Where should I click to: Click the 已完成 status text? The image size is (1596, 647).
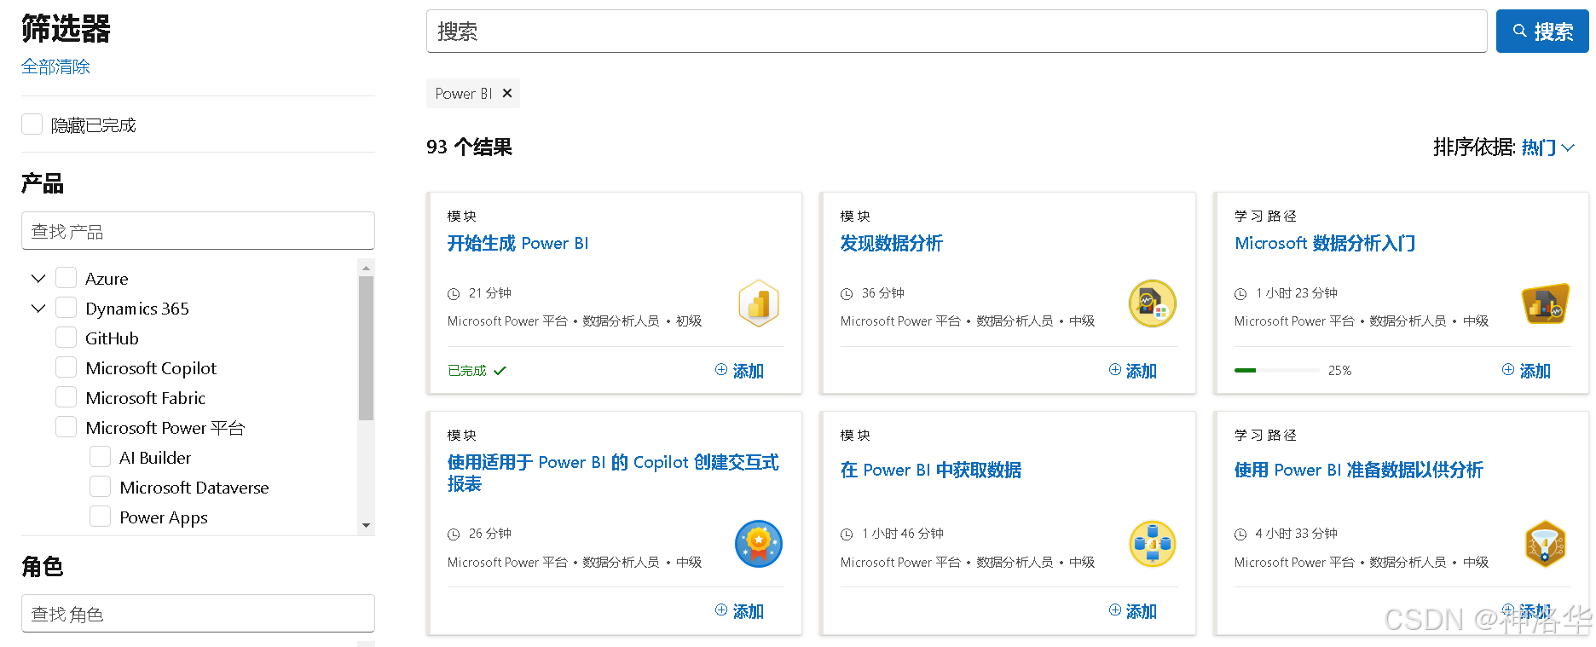(x=467, y=371)
